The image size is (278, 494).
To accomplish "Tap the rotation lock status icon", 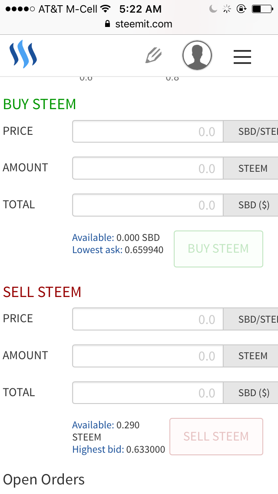I will point(241,9).
